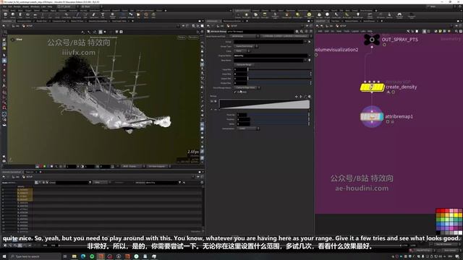Toggle Primitives class in Geometry Spreadsheet

point(43,183)
